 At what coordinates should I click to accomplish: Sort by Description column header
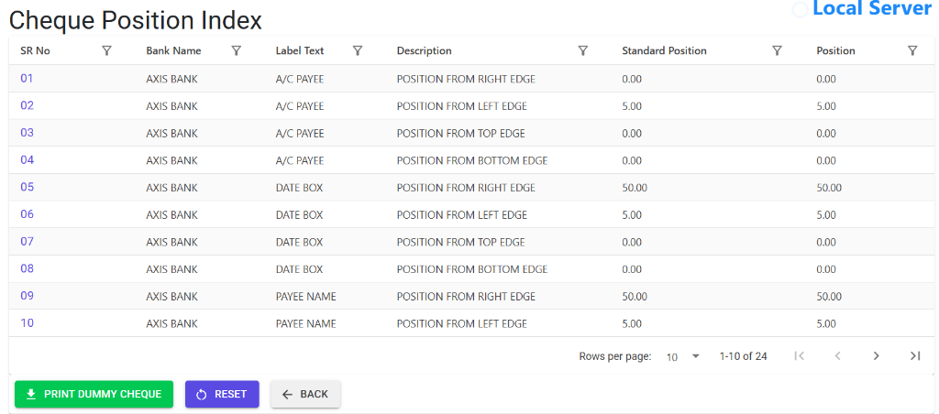pos(424,51)
